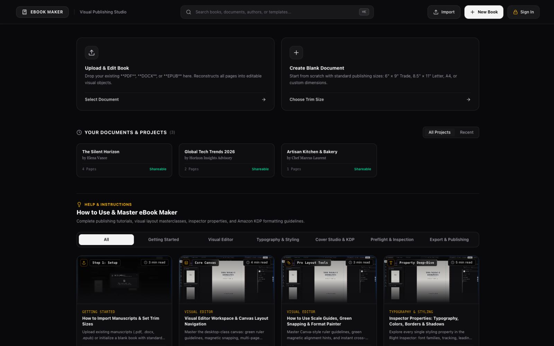Select the All help filter
Viewport: 554px width, 346px height.
point(106,239)
